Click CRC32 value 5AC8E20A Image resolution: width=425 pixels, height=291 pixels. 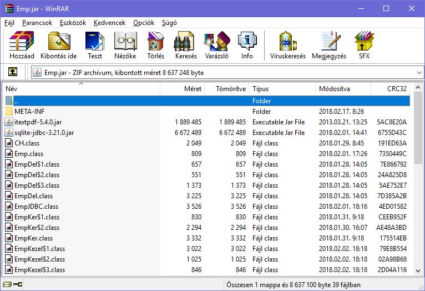click(392, 122)
